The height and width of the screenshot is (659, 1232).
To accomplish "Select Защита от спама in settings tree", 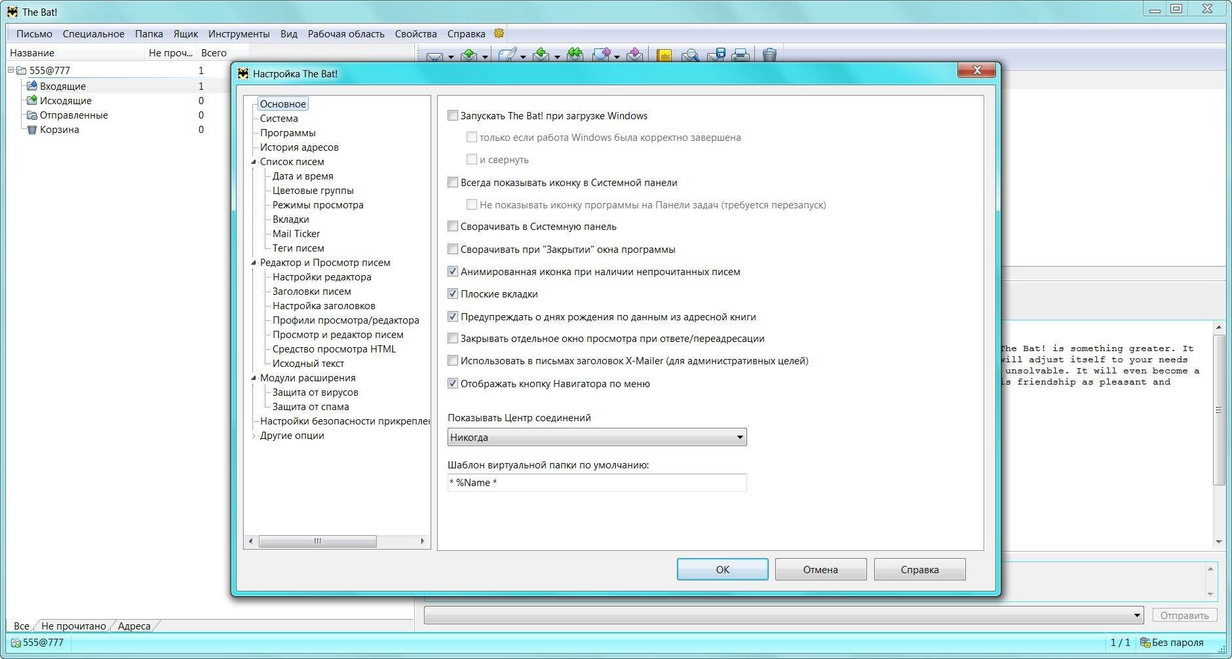I will click(x=311, y=407).
